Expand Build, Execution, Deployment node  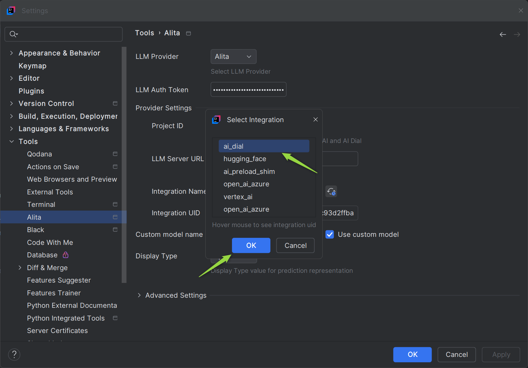pyautogui.click(x=11, y=116)
